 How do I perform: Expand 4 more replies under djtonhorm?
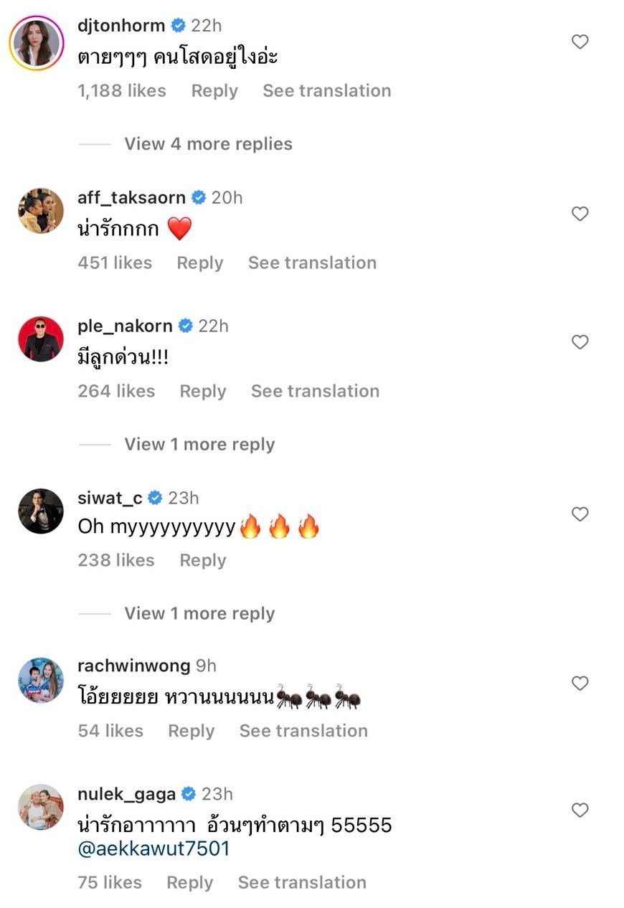(208, 143)
